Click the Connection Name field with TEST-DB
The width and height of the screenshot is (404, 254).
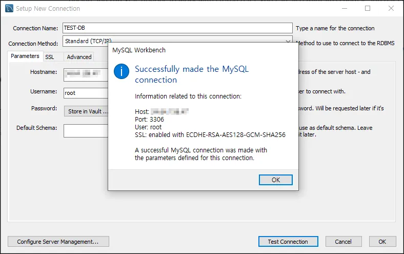tap(177, 28)
